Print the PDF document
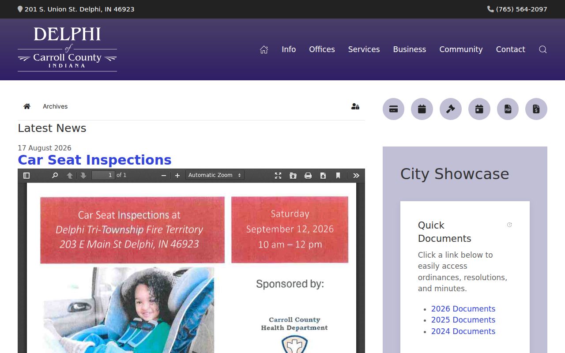565x353 pixels. click(x=308, y=176)
